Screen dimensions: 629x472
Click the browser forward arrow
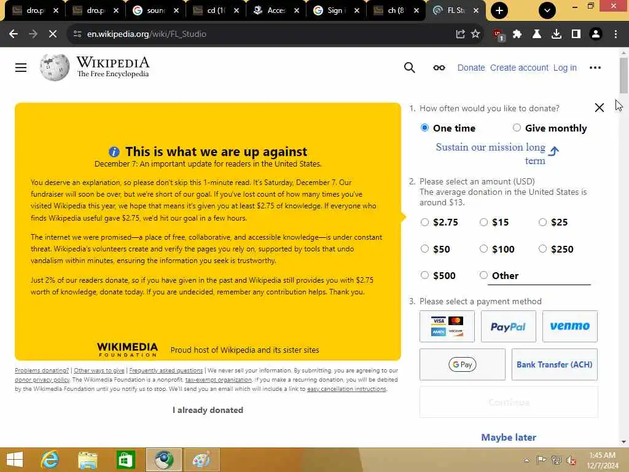point(33,34)
